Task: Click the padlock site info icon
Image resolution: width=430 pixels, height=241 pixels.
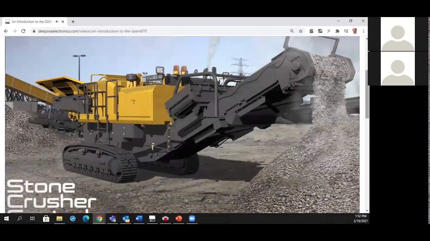Action: click(34, 31)
